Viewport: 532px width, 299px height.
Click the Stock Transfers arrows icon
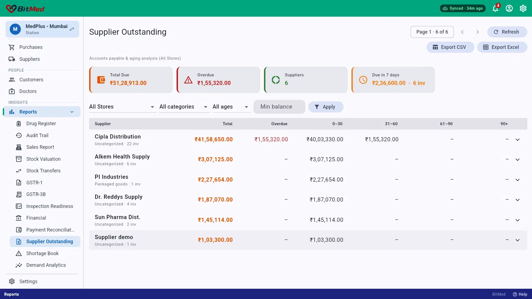point(19,171)
